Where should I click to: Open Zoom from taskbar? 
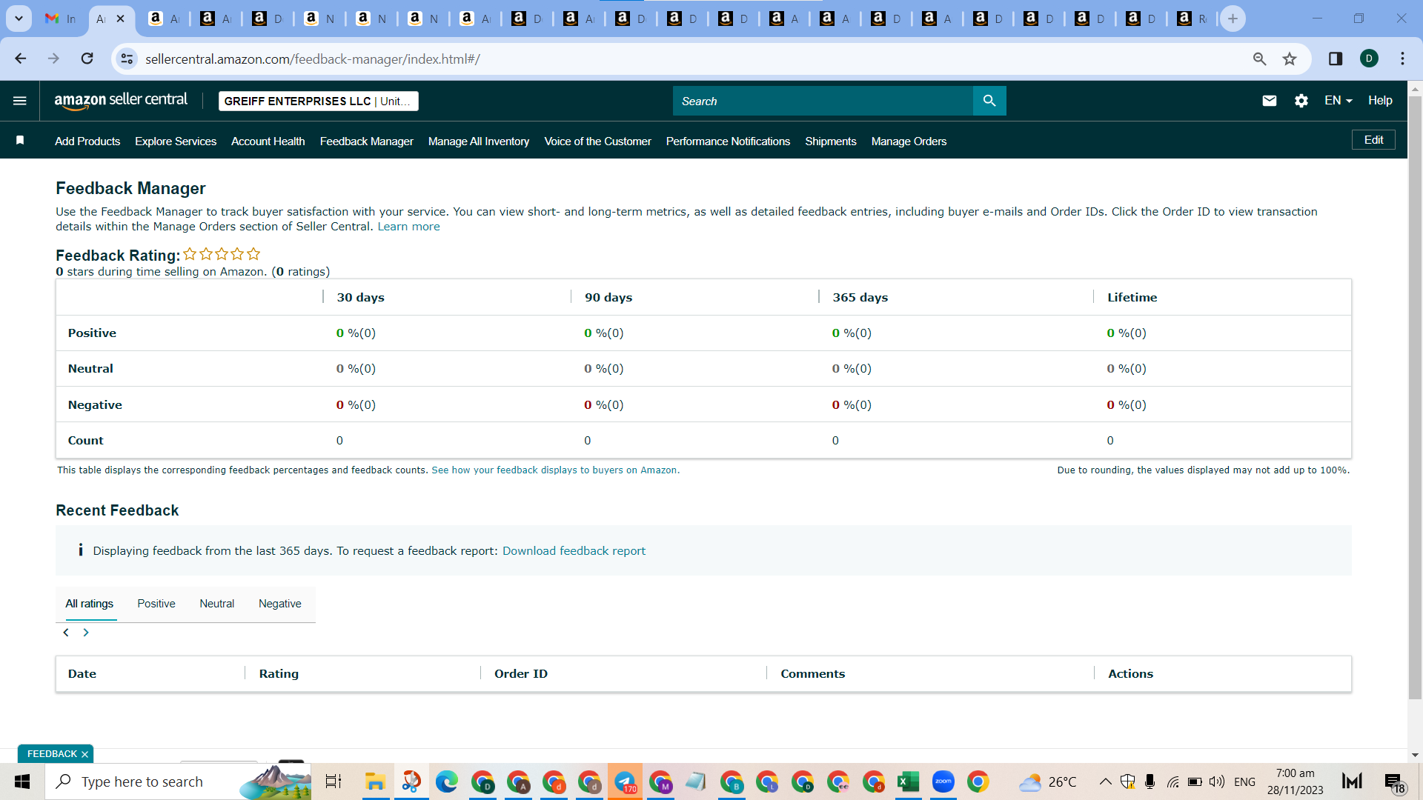[943, 781]
